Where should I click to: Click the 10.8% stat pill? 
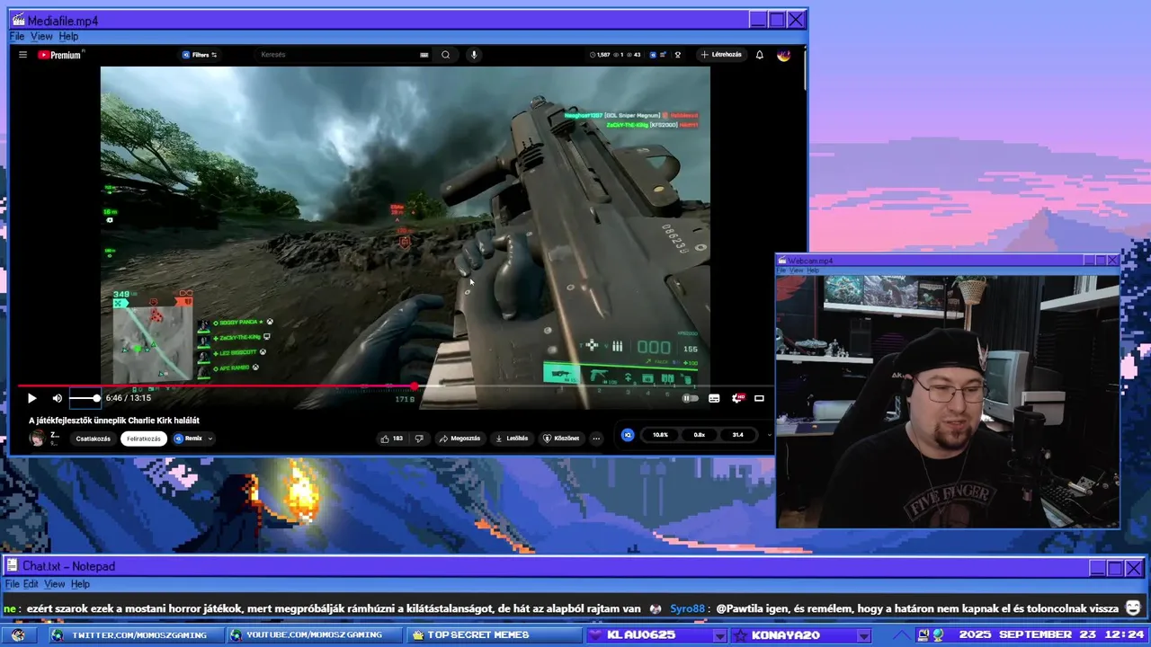click(660, 435)
